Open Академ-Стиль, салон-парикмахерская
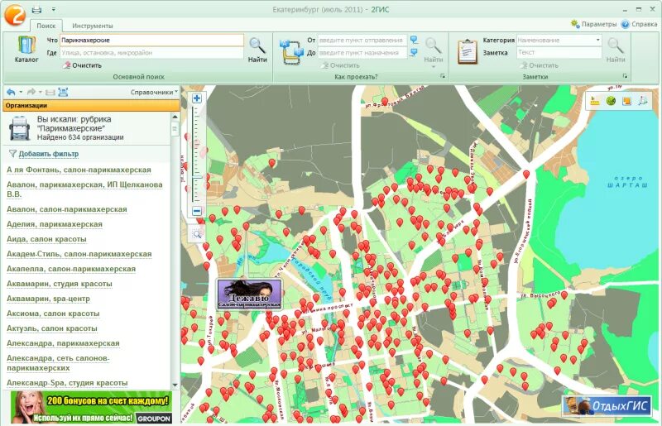The image size is (662, 426). 79,254
